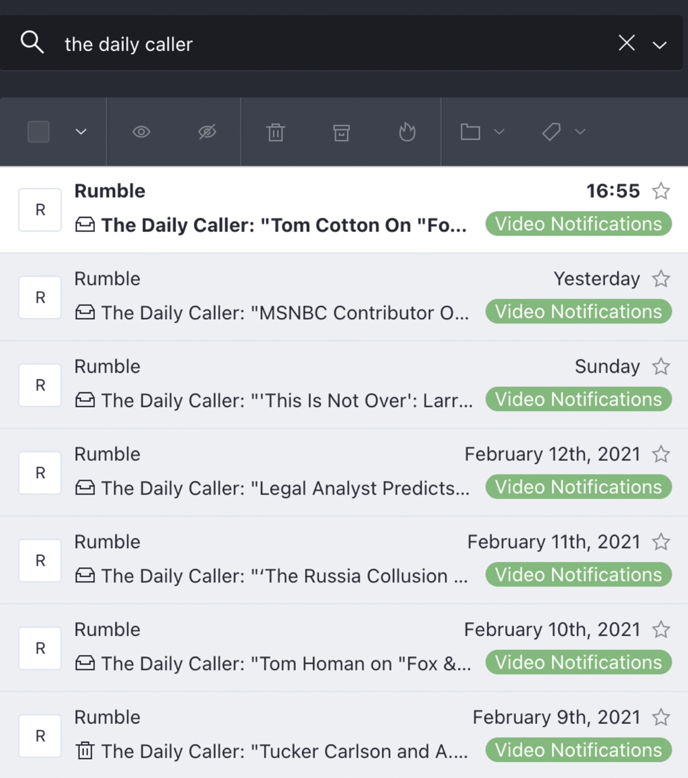Click trash icon beside Tucker Carlson subject
This screenshot has width=688, height=778.
pyautogui.click(x=85, y=750)
